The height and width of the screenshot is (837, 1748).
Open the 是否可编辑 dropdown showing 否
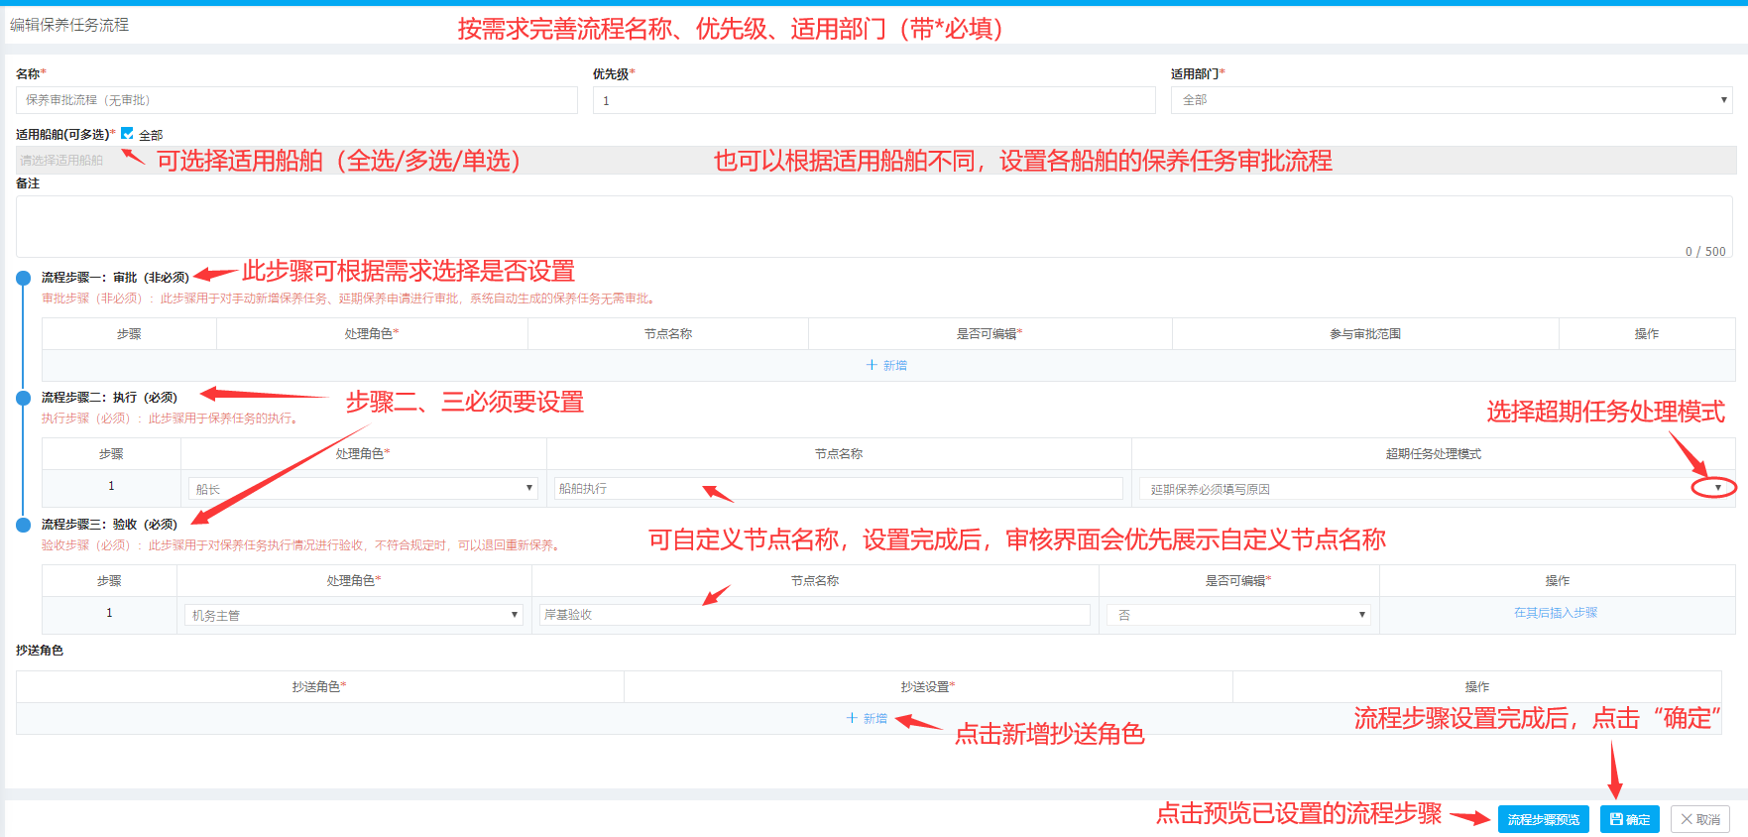tap(1238, 615)
